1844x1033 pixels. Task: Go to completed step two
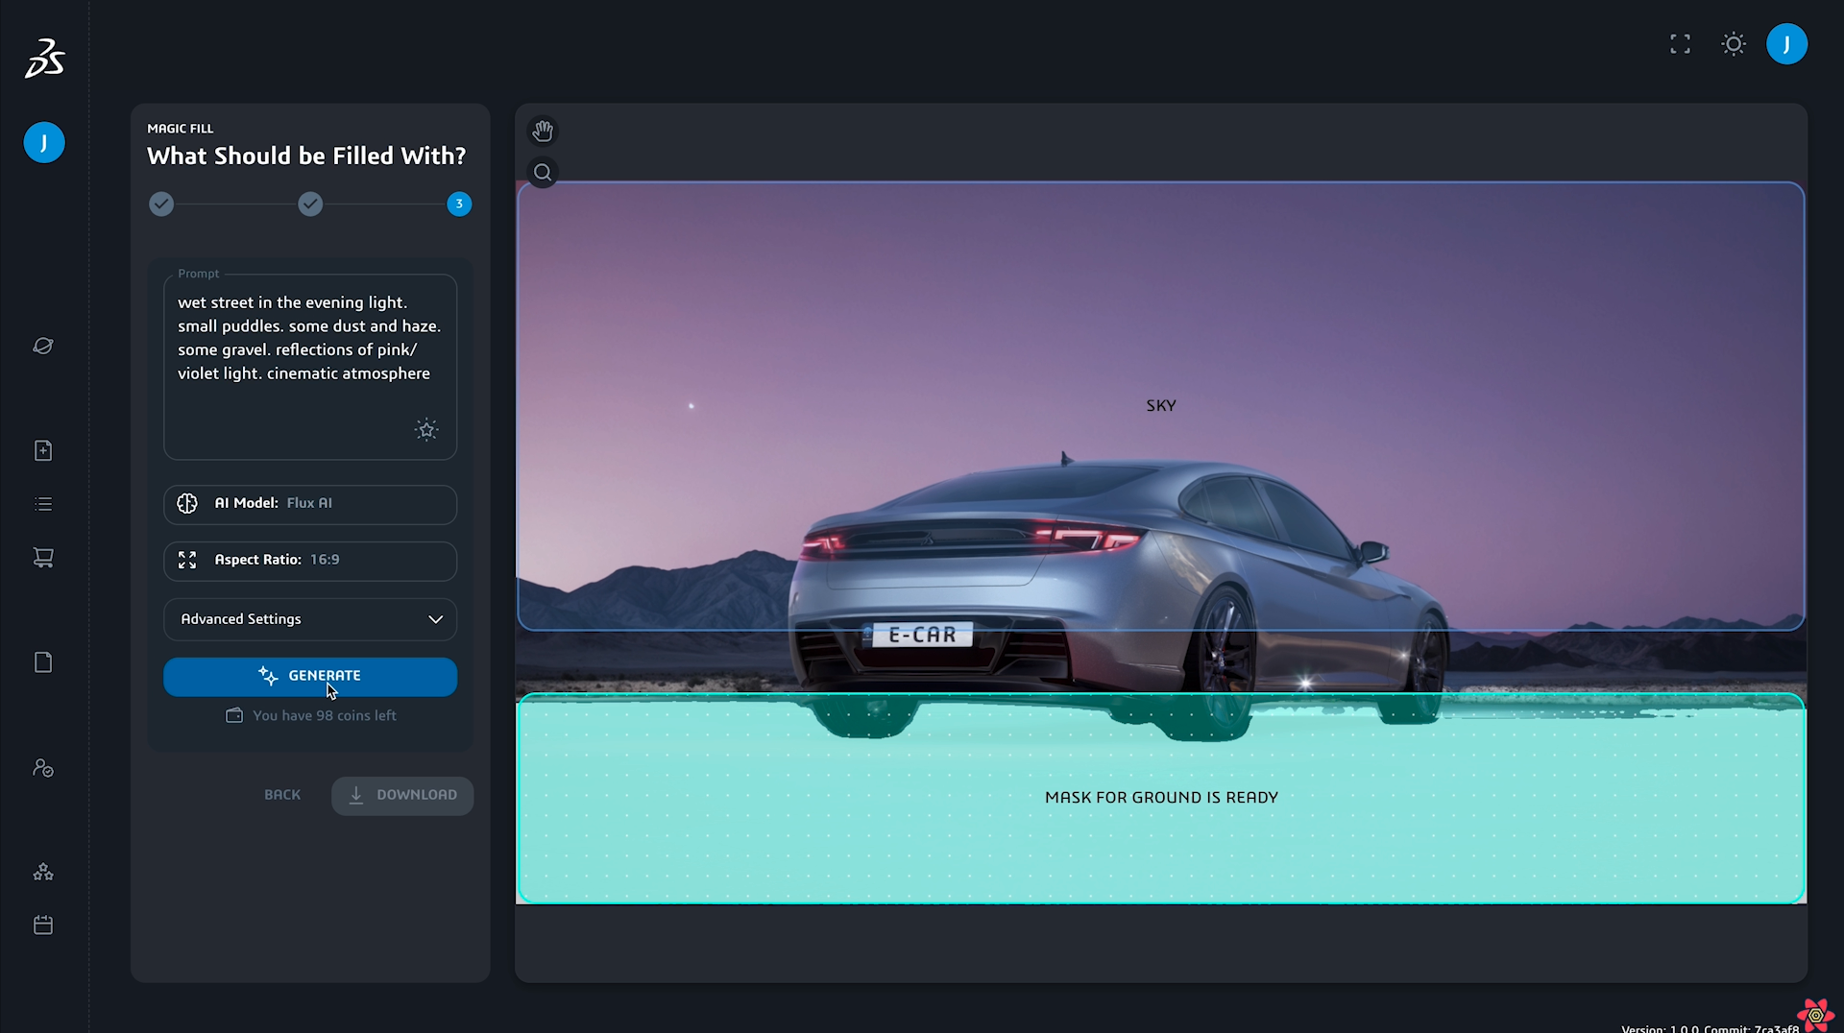click(x=310, y=204)
